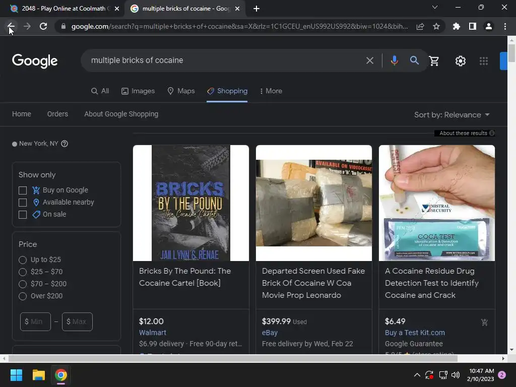This screenshot has width=516, height=387.
Task: Go back using the browser back arrow
Action: 11,26
